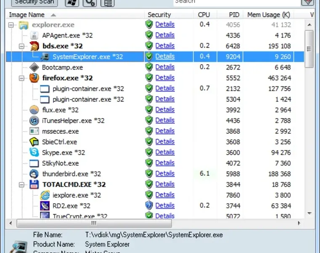Click the horizontal scrollbar thumb
The image size is (320, 253).
click(x=94, y=223)
